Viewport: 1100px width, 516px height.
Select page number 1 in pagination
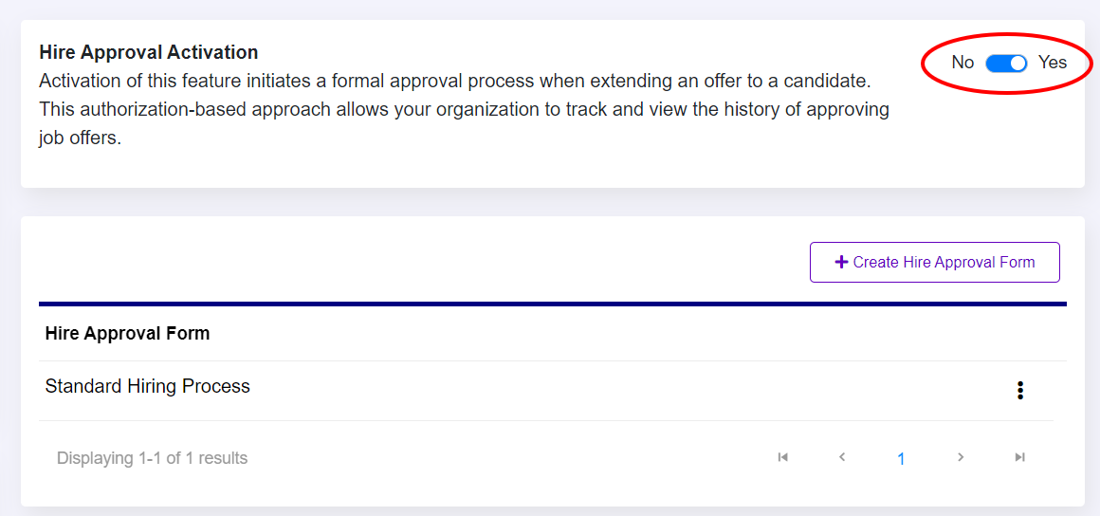click(x=901, y=459)
